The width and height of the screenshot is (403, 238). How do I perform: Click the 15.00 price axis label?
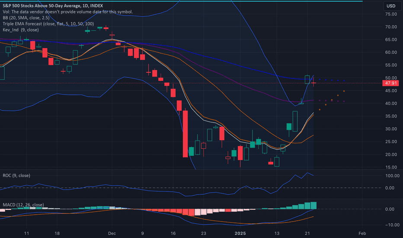coord(391,167)
